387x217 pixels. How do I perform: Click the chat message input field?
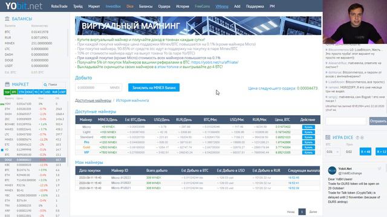345,121
